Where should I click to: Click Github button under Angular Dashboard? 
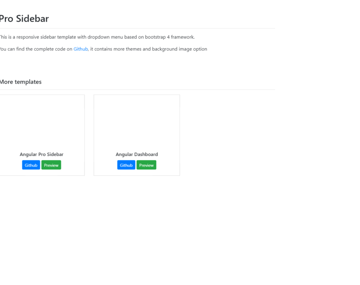[x=126, y=165]
